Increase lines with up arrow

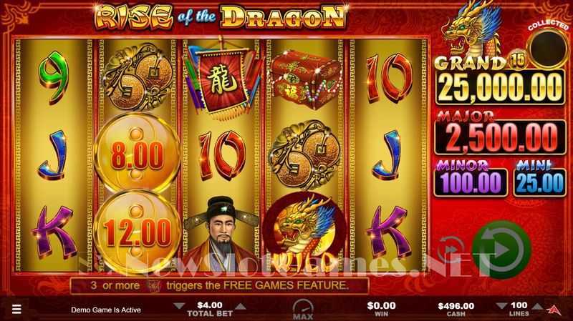(x=536, y=306)
